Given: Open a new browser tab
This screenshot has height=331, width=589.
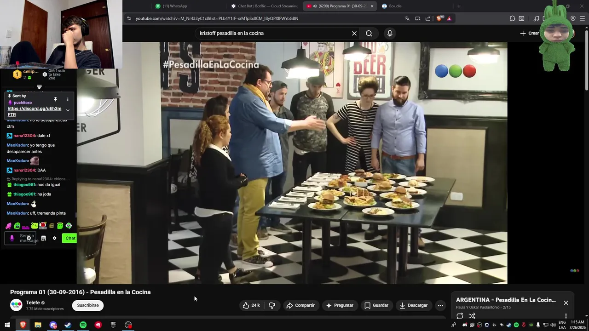Looking at the screenshot, I should (x=459, y=6).
